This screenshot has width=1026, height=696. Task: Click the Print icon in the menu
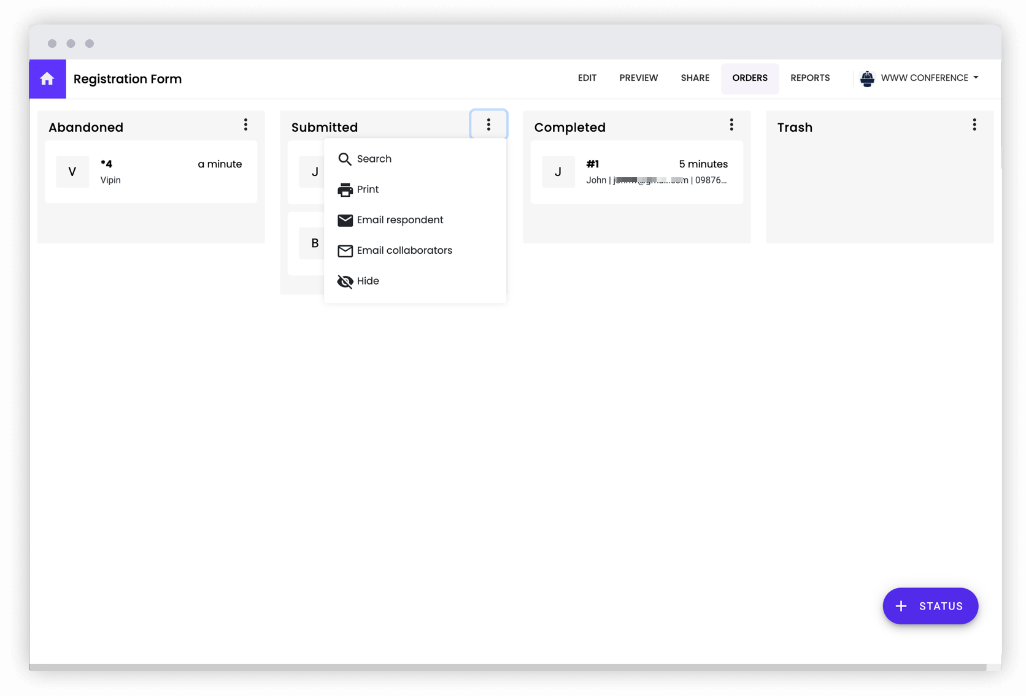pos(345,189)
